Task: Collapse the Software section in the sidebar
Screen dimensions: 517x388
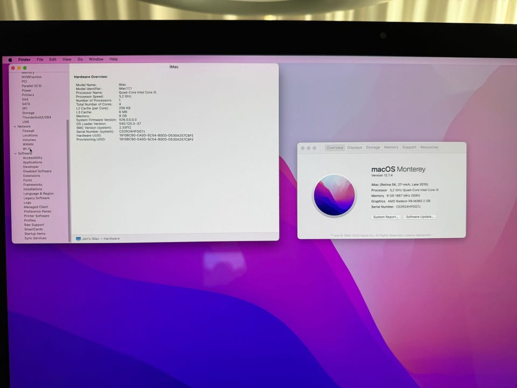Action: pos(15,154)
